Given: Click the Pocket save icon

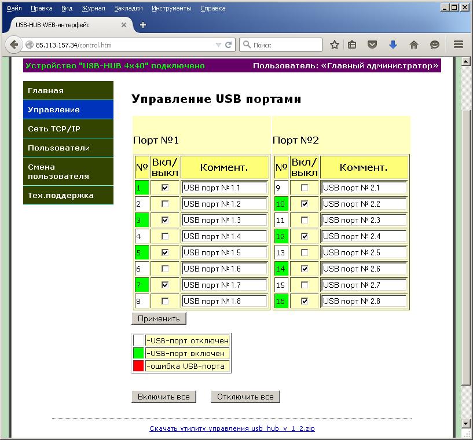Looking at the screenshot, I should coord(372,45).
